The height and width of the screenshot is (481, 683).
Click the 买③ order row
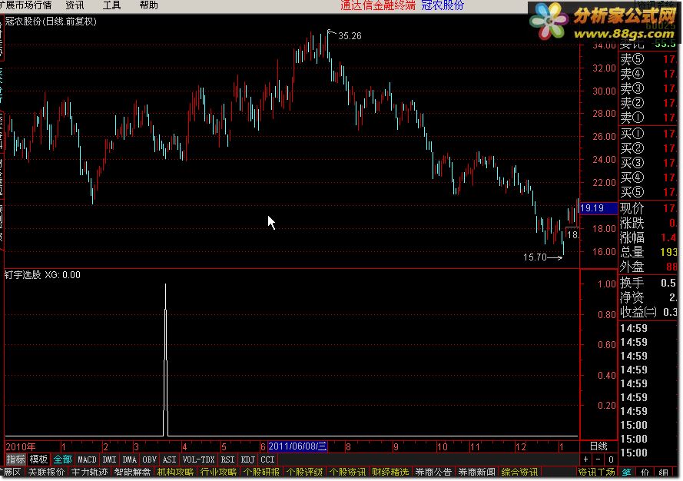(x=648, y=163)
